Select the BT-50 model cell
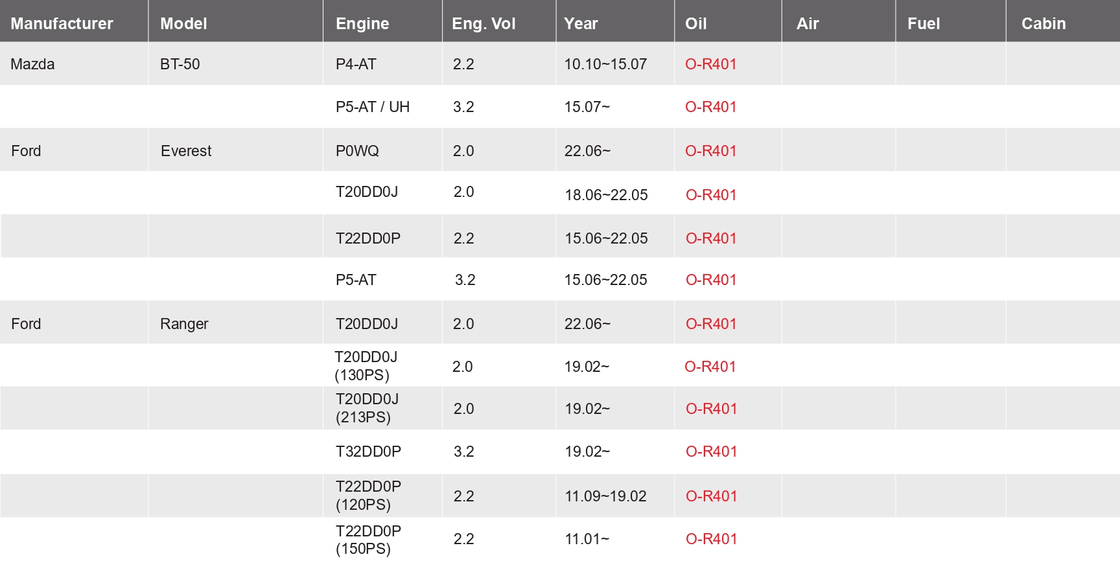 (x=180, y=64)
